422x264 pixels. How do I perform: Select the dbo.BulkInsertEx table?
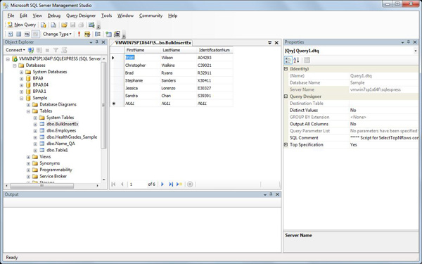pos(63,124)
